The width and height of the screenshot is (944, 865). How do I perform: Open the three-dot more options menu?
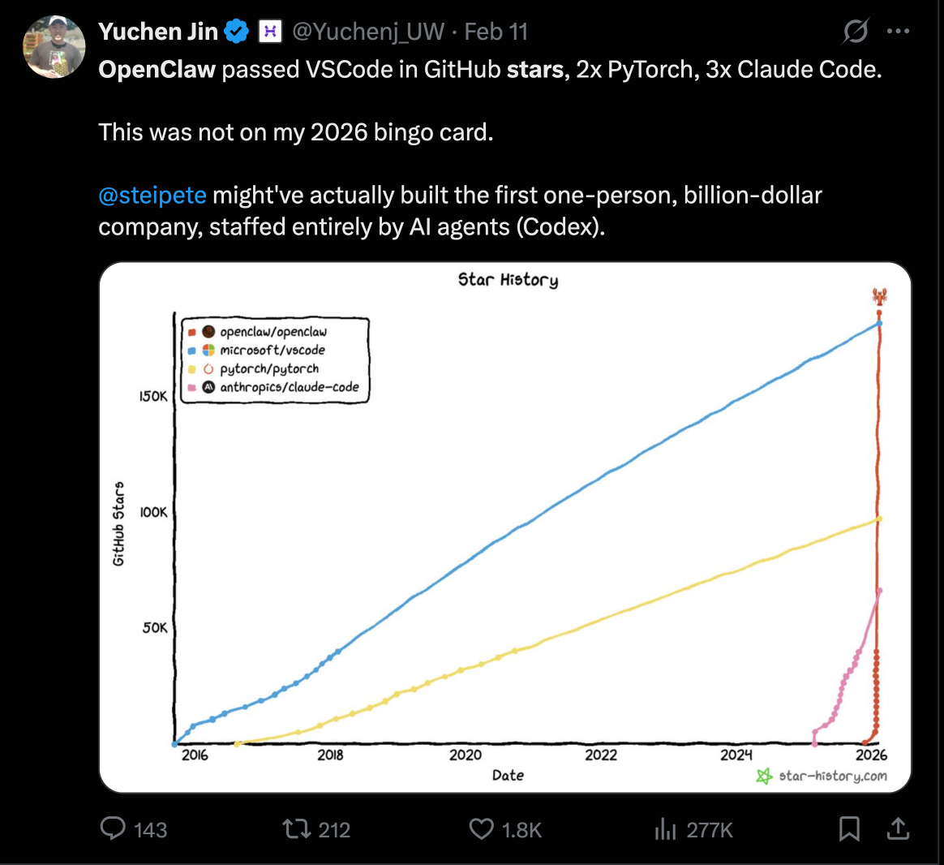899,32
